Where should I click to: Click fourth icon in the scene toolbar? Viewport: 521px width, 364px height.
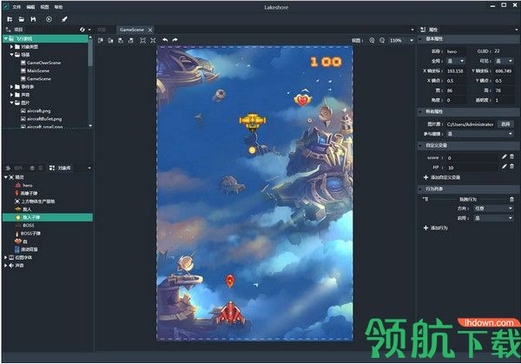131,40
